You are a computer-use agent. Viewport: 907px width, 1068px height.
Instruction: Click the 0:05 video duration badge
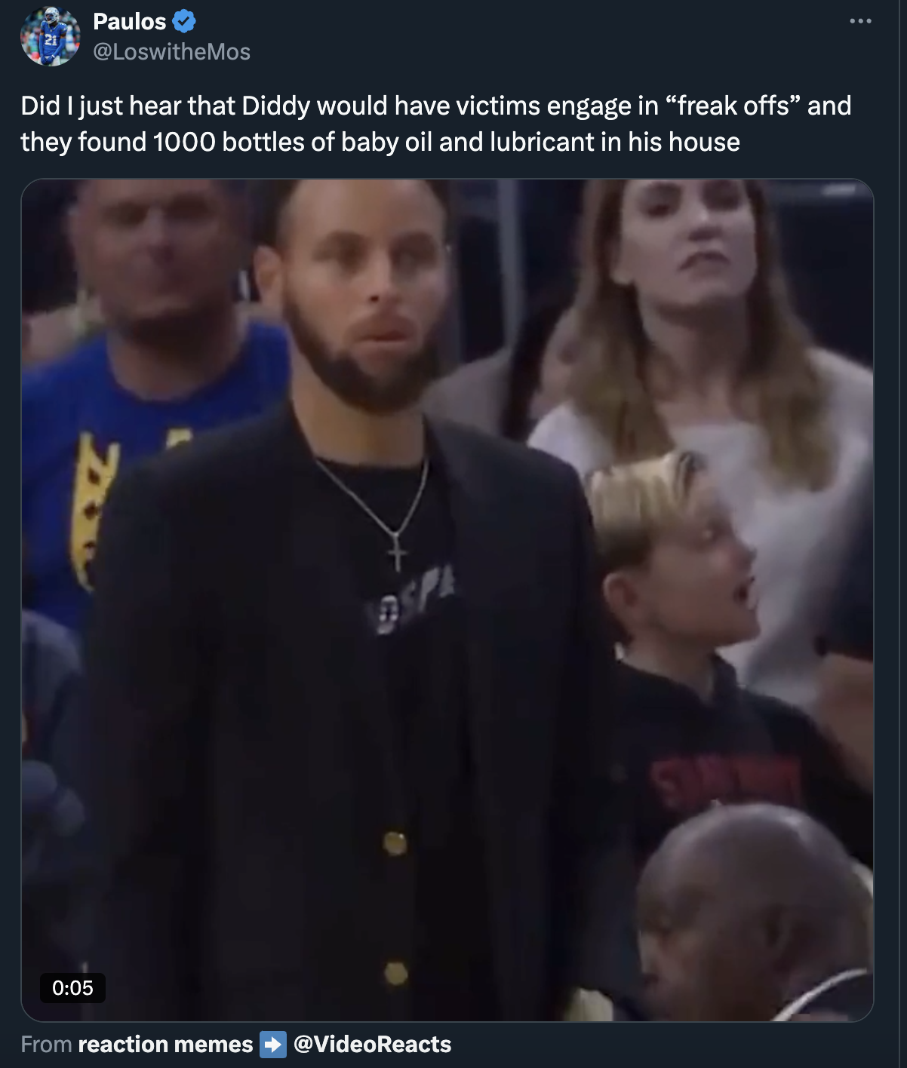point(72,988)
